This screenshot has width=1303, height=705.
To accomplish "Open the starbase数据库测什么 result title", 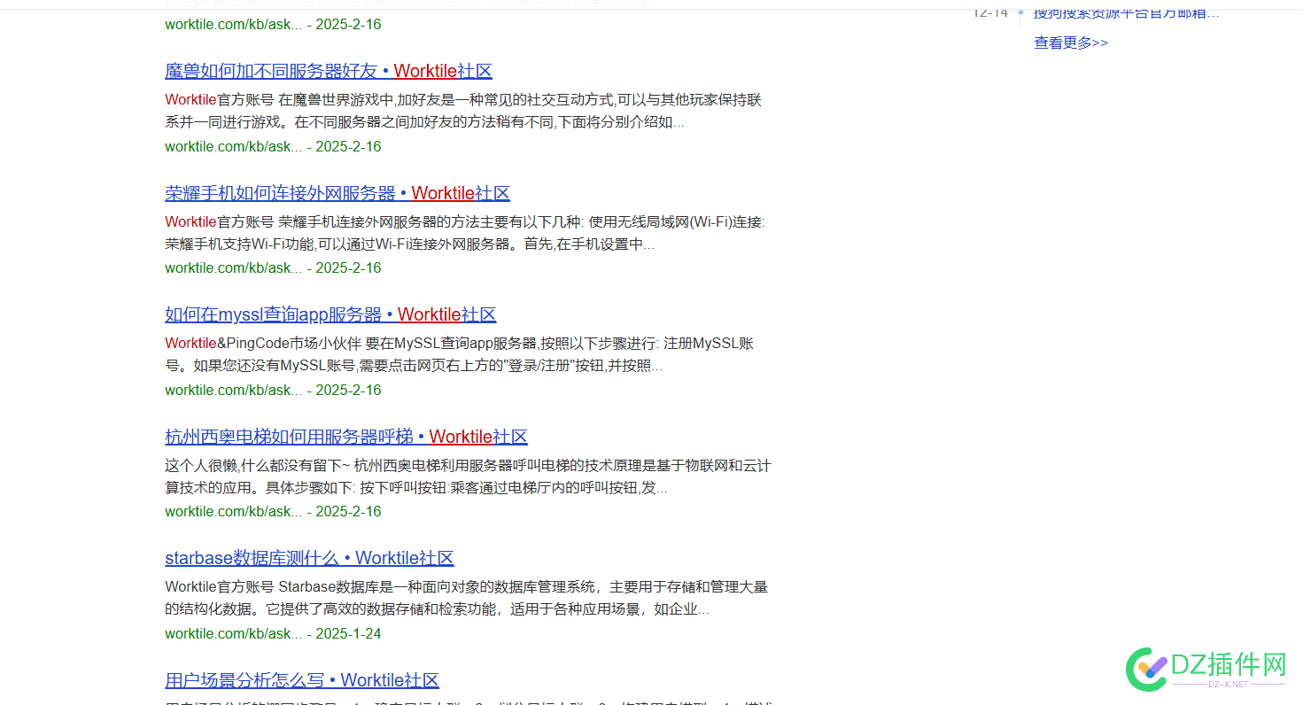I will click(x=309, y=558).
